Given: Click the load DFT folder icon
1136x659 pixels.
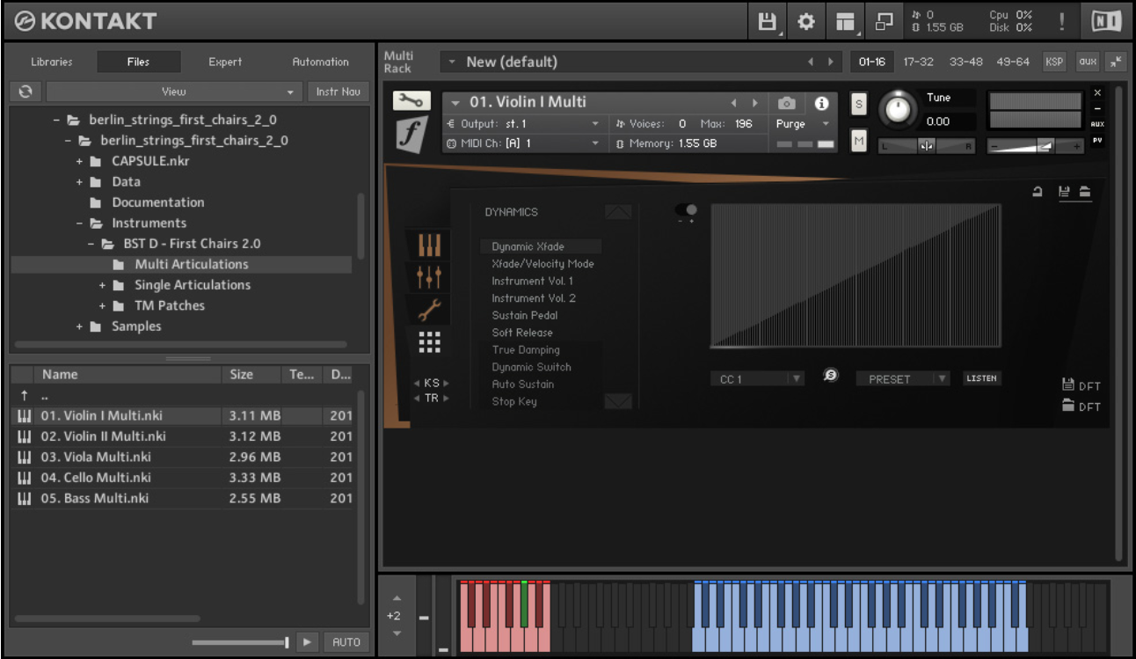Looking at the screenshot, I should pyautogui.click(x=1069, y=406).
